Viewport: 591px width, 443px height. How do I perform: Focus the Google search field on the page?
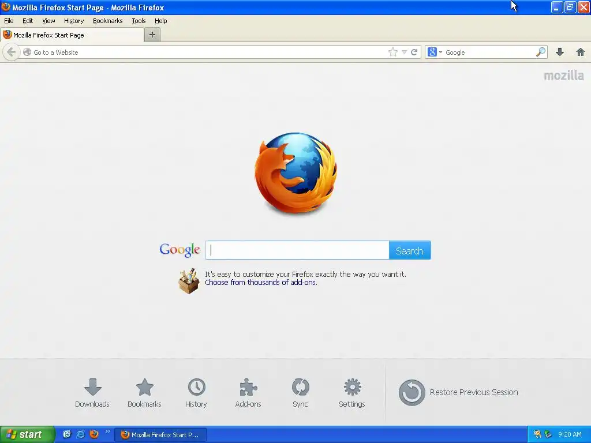pos(297,250)
